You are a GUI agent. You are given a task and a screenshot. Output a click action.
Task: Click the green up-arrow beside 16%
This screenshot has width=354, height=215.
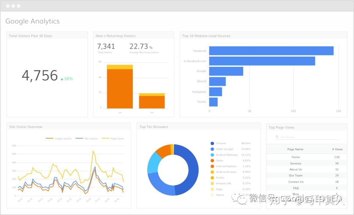coord(62,79)
